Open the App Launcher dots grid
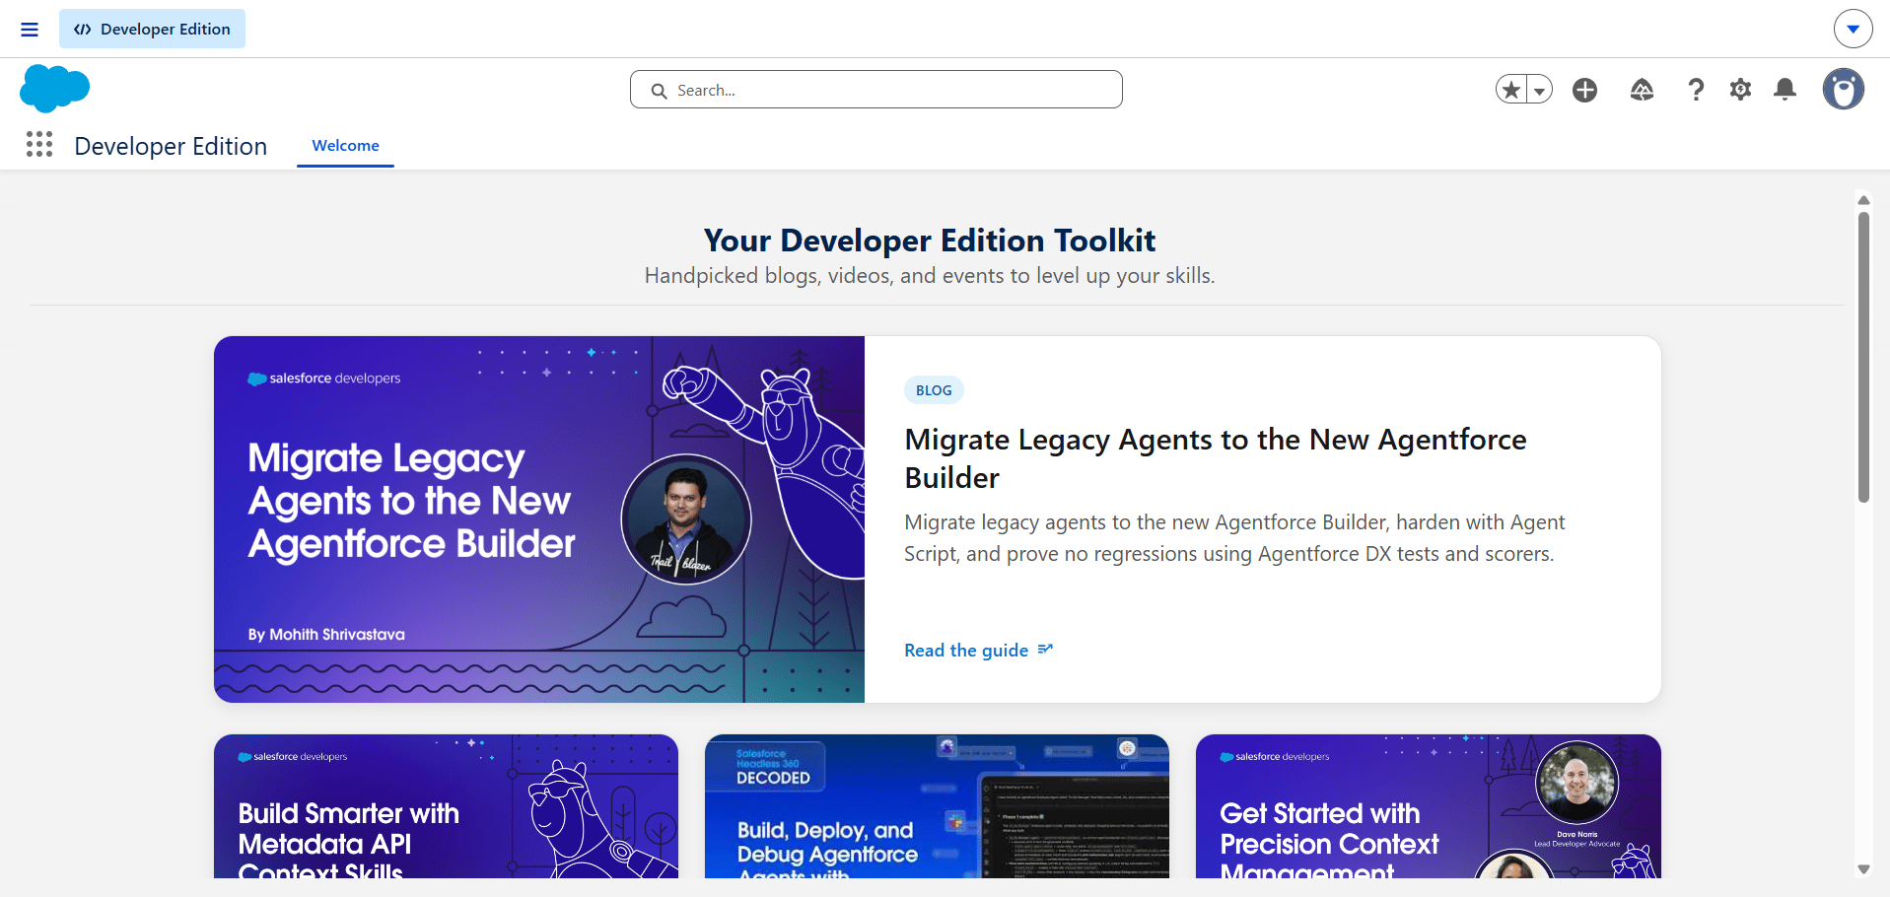Image resolution: width=1890 pixels, height=897 pixels. (x=39, y=145)
